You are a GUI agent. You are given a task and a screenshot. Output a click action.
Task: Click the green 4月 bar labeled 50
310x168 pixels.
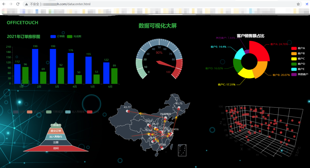[79, 79]
